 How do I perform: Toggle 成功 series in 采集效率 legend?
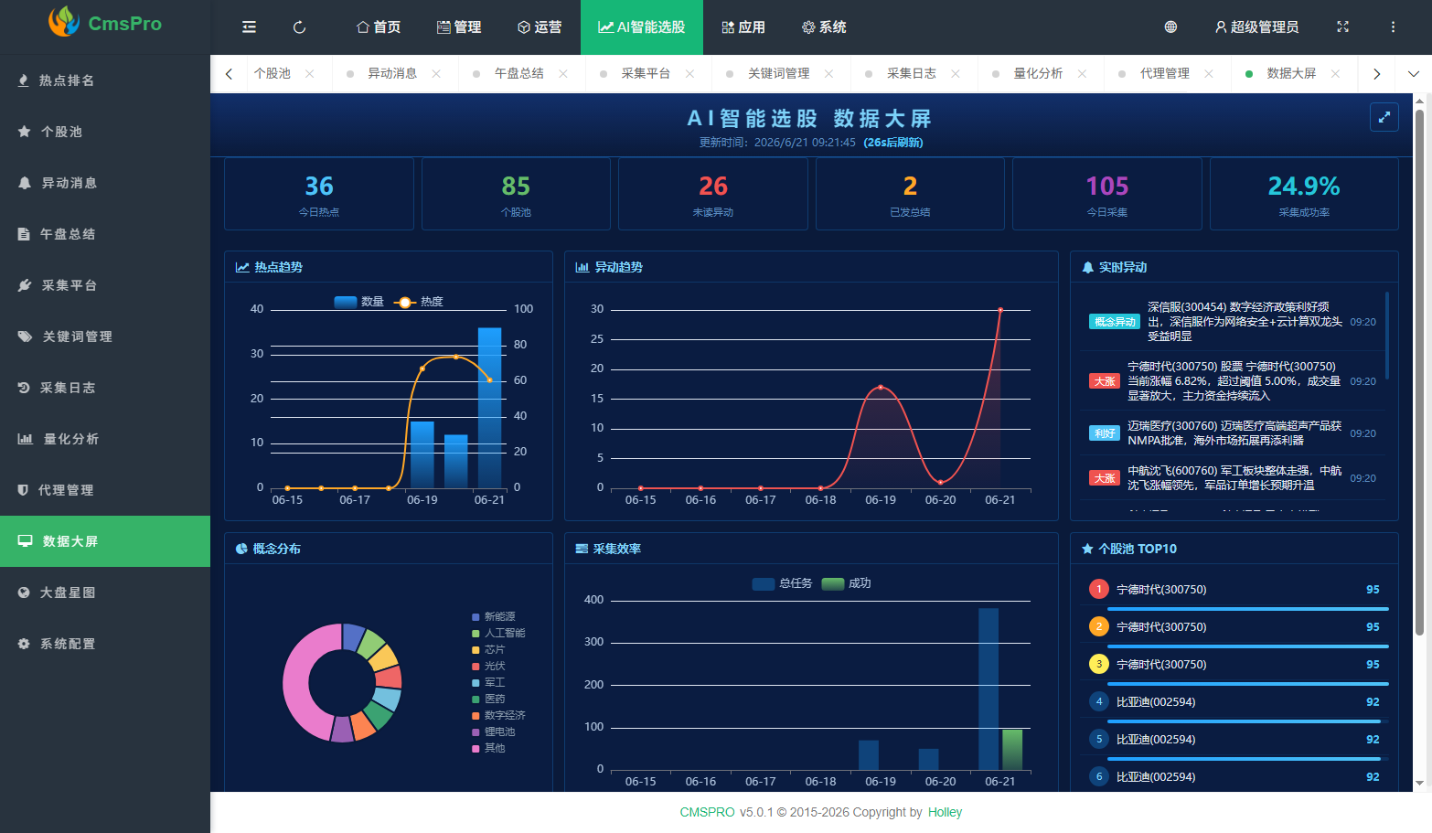click(846, 583)
